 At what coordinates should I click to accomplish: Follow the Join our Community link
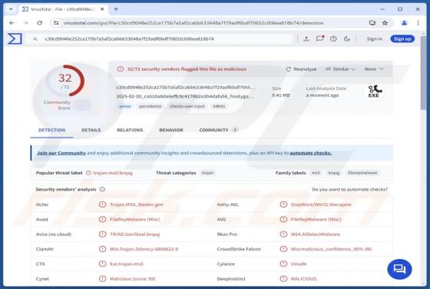tap(61, 153)
